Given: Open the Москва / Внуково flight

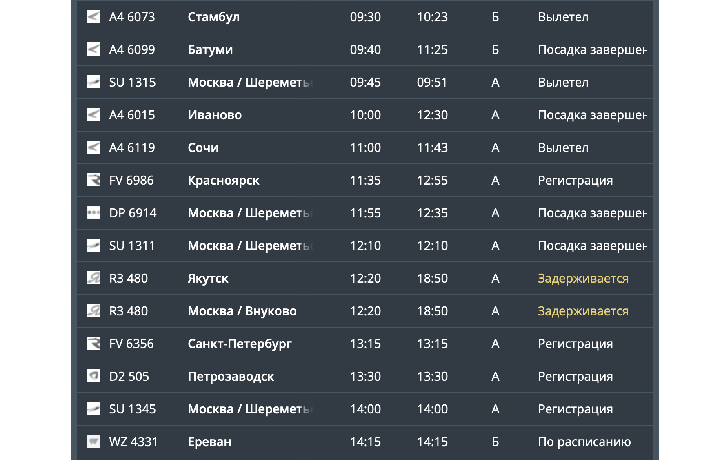Looking at the screenshot, I should [242, 311].
